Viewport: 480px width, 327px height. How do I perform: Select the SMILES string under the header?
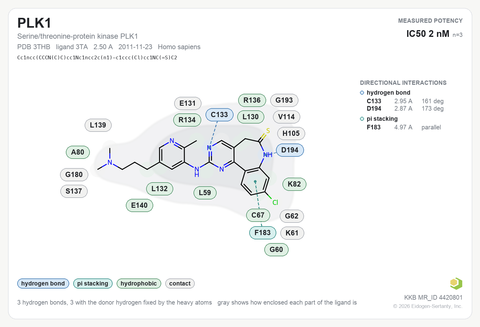97,57
